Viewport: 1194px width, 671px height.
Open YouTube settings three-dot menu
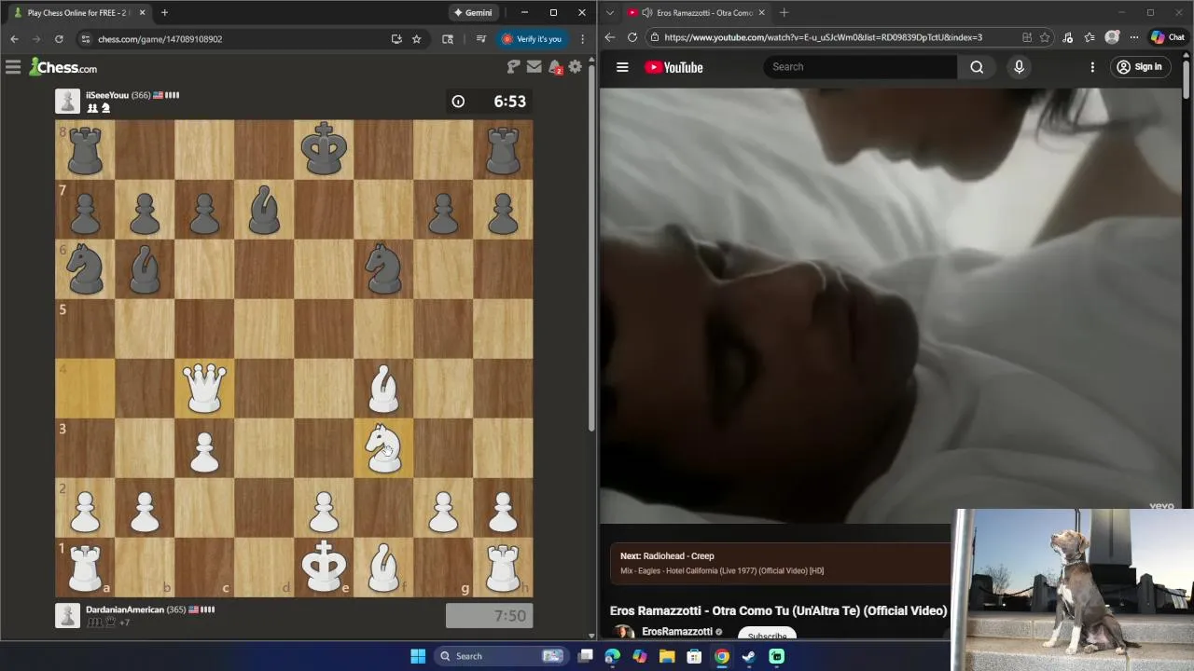point(1092,67)
